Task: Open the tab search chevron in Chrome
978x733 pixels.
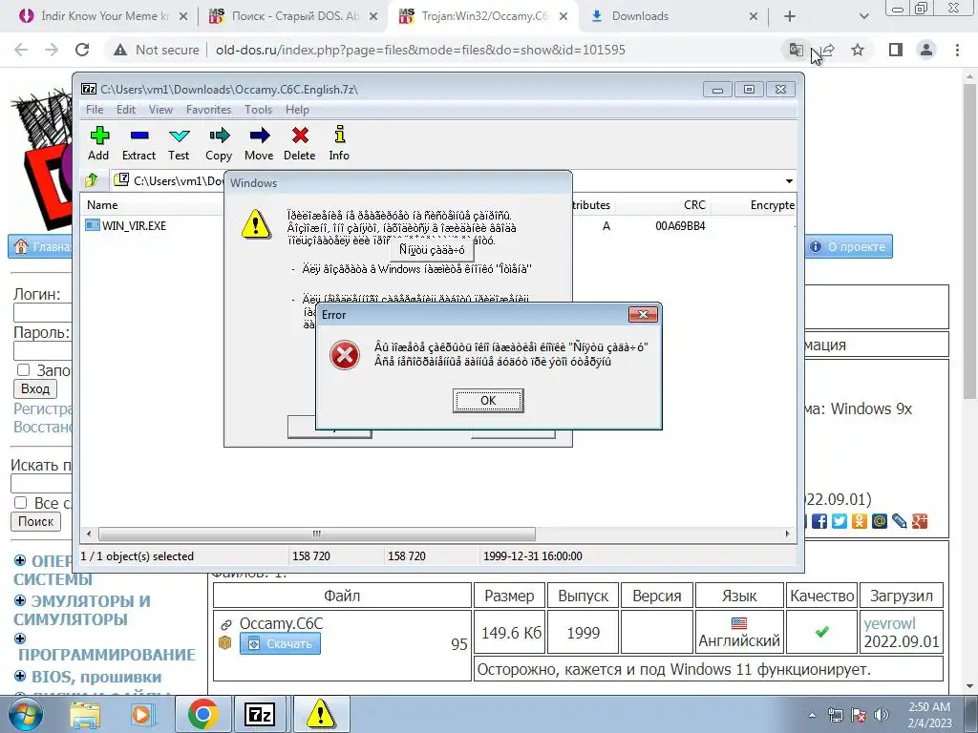Action: click(x=863, y=16)
